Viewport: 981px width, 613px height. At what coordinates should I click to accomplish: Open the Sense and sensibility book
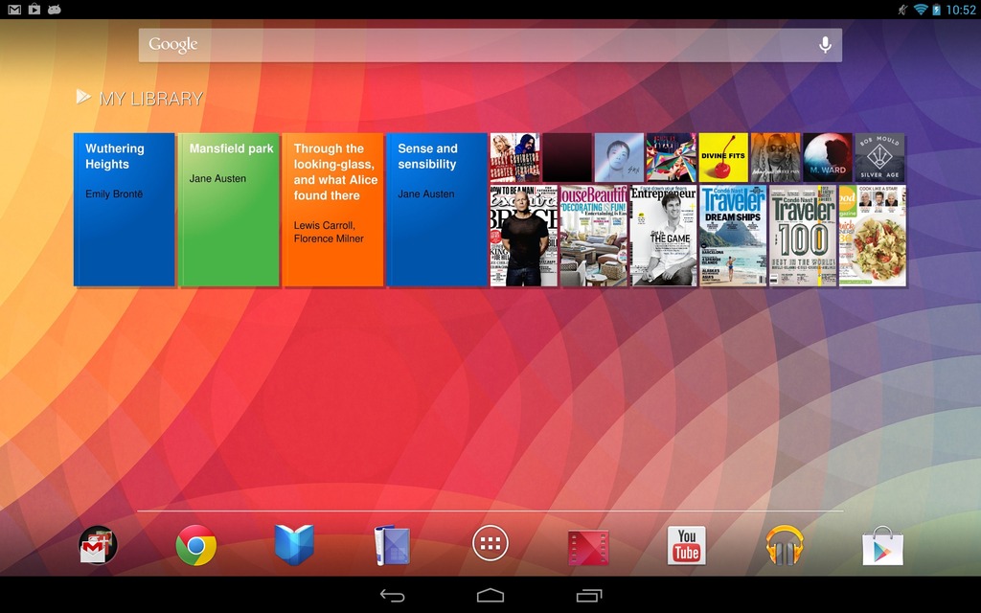pyautogui.click(x=437, y=210)
